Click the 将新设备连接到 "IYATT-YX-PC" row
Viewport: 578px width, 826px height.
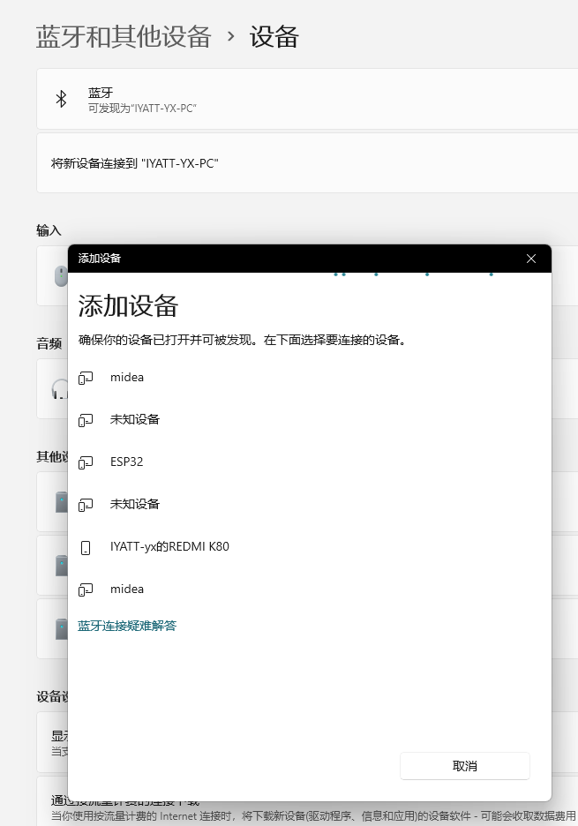pos(307,163)
